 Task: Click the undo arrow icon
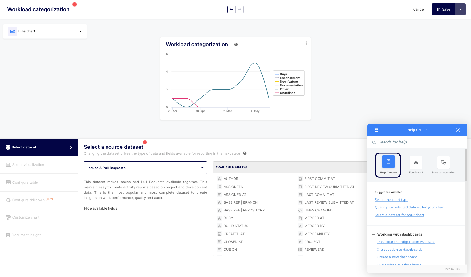231,10
